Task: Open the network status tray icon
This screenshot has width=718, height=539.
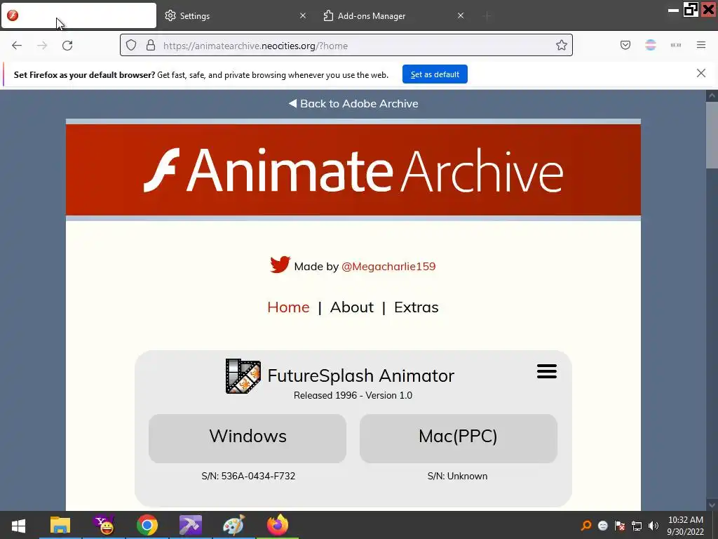Action: tap(637, 526)
